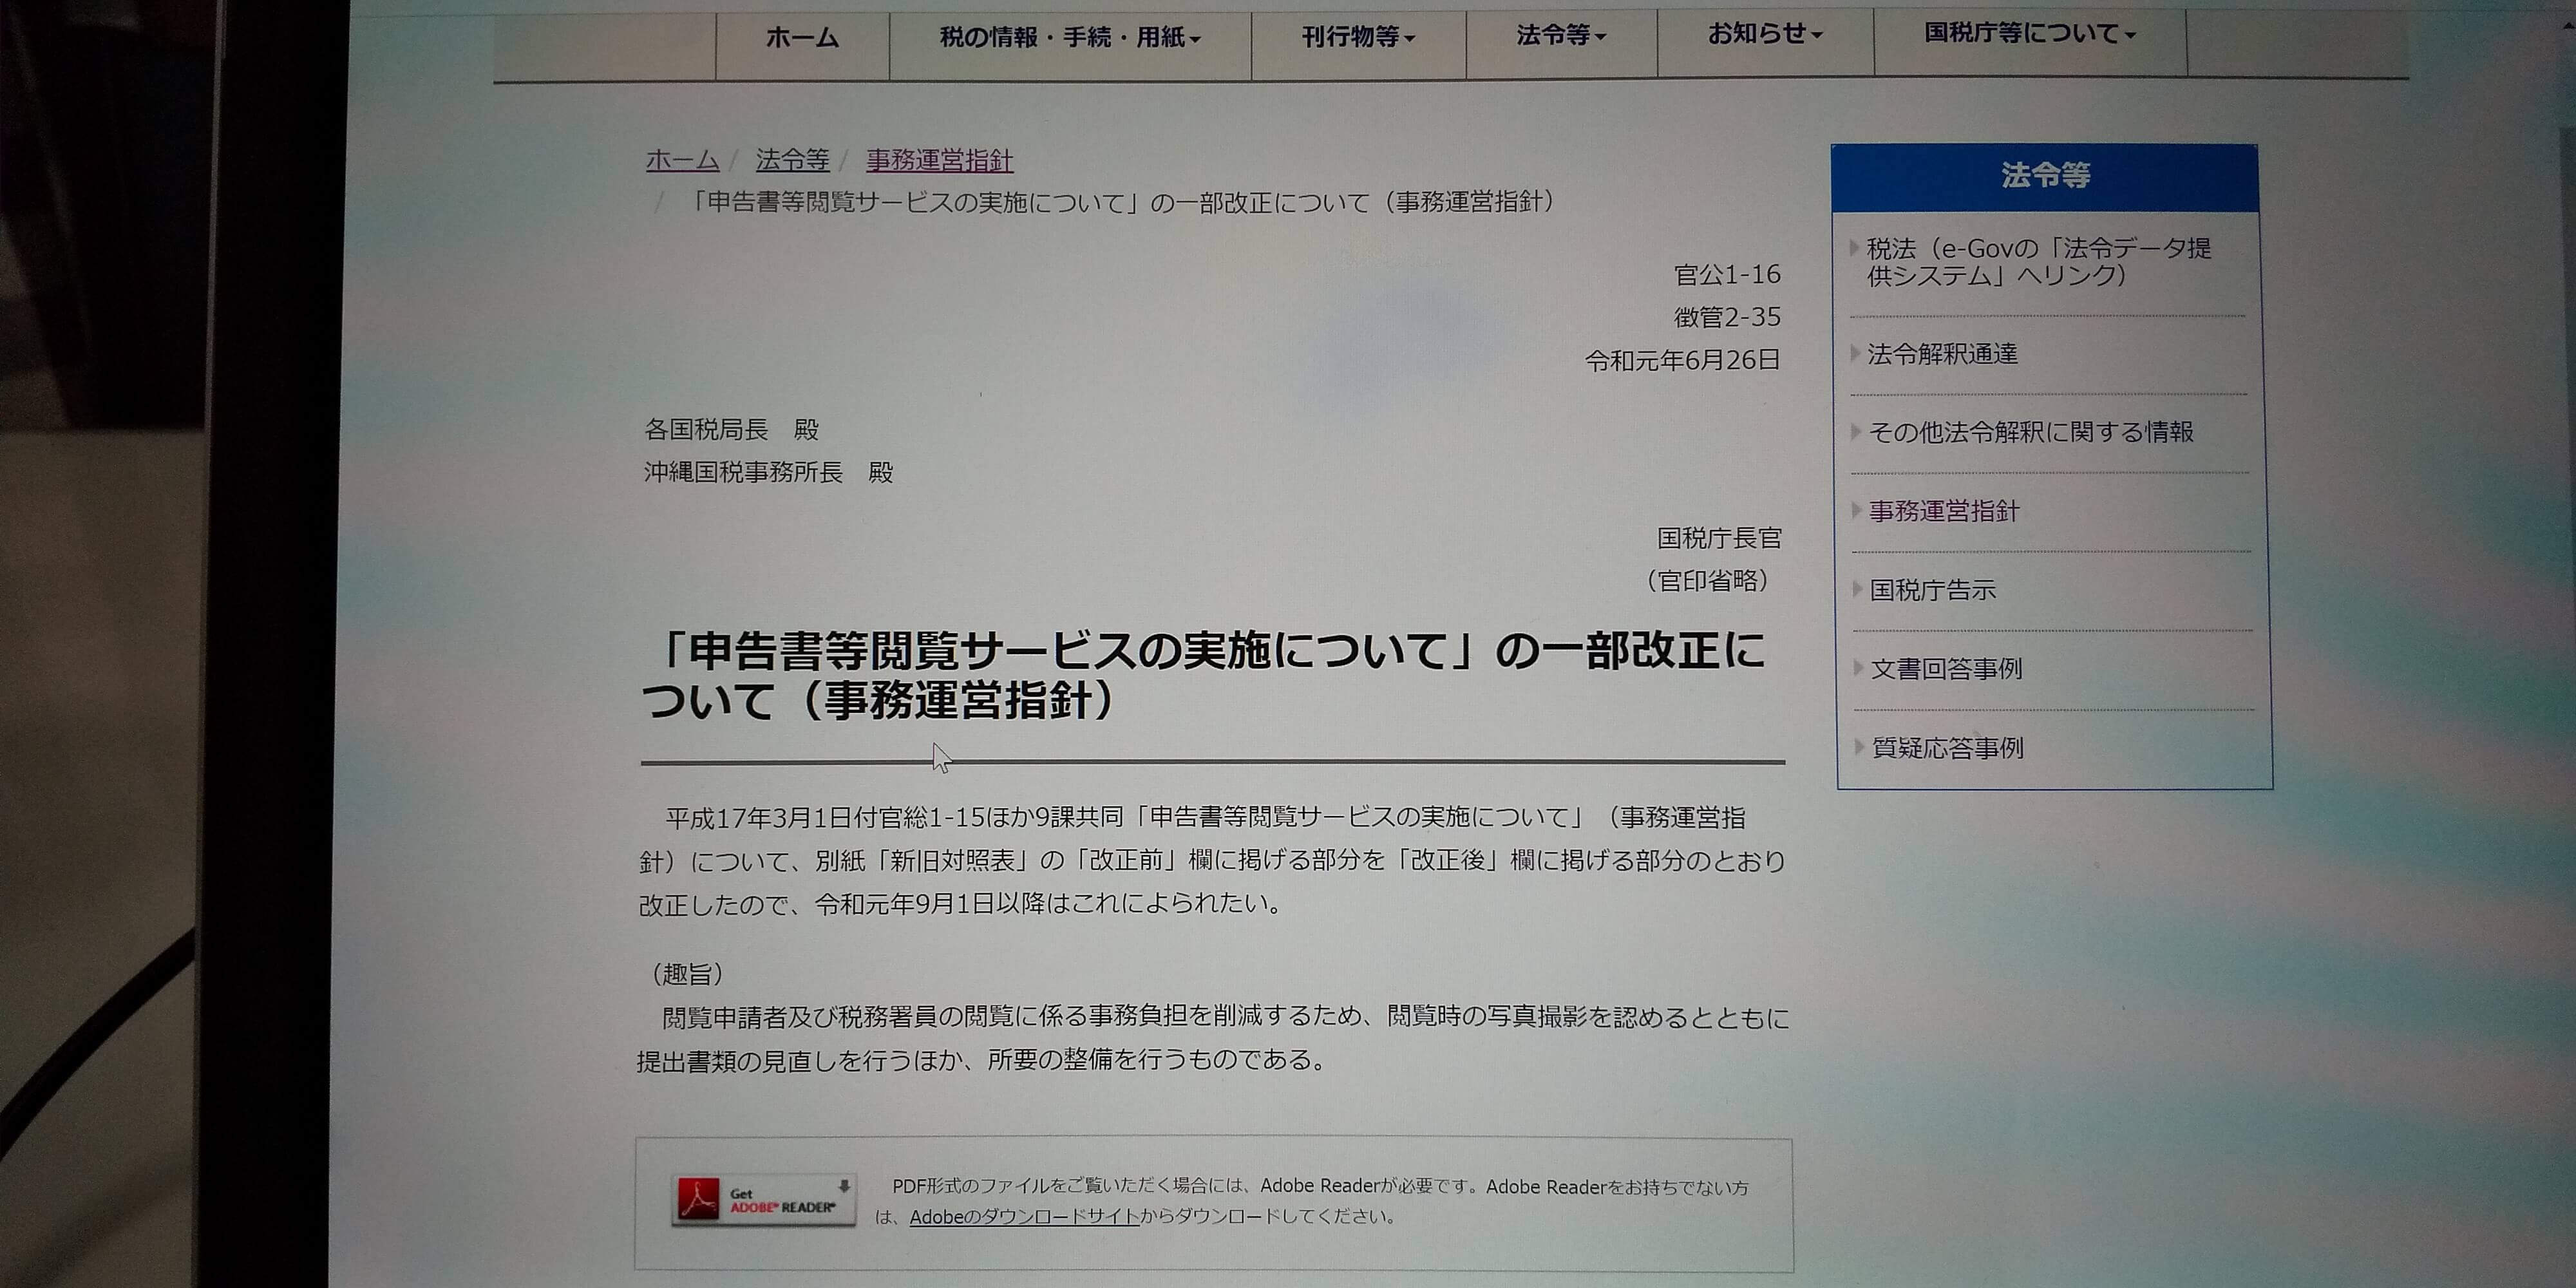Click the arrow bullet beside 法令解釈通達
The height and width of the screenshot is (1288, 2576).
tap(1855, 353)
